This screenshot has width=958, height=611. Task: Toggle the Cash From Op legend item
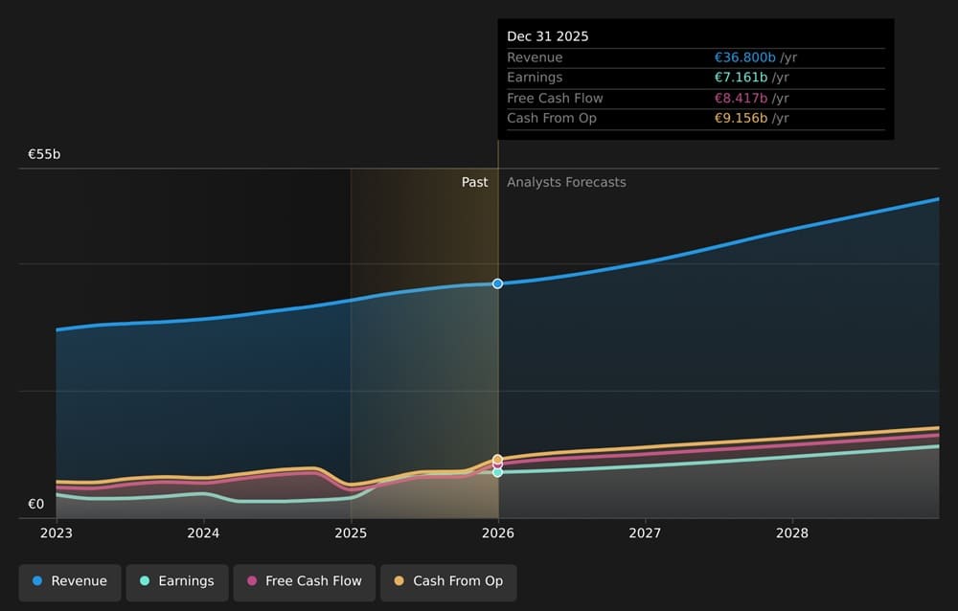click(448, 581)
